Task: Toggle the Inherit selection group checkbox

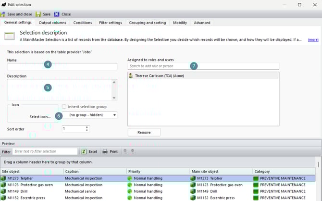Action: click(64, 106)
